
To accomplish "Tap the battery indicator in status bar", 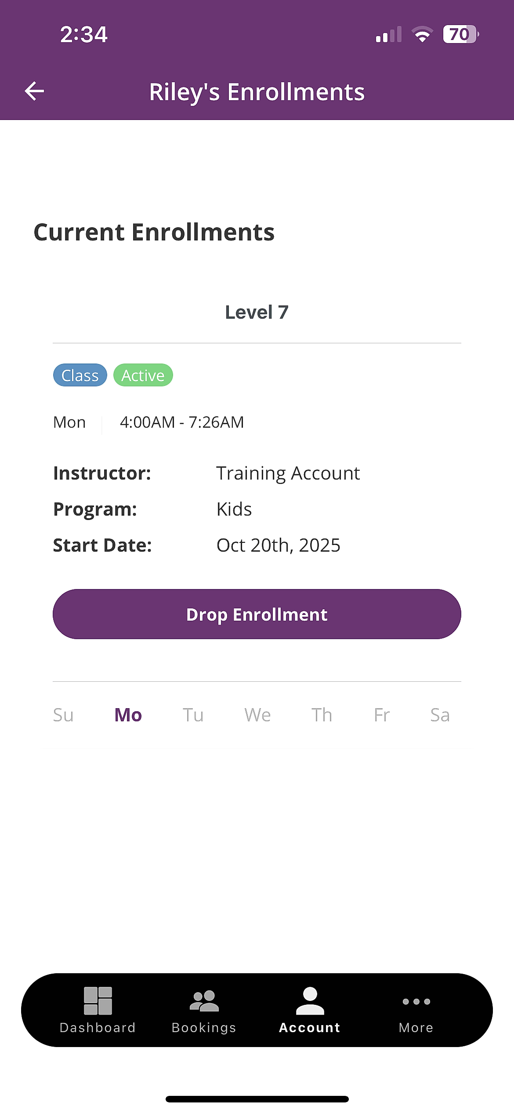I will tap(460, 34).
